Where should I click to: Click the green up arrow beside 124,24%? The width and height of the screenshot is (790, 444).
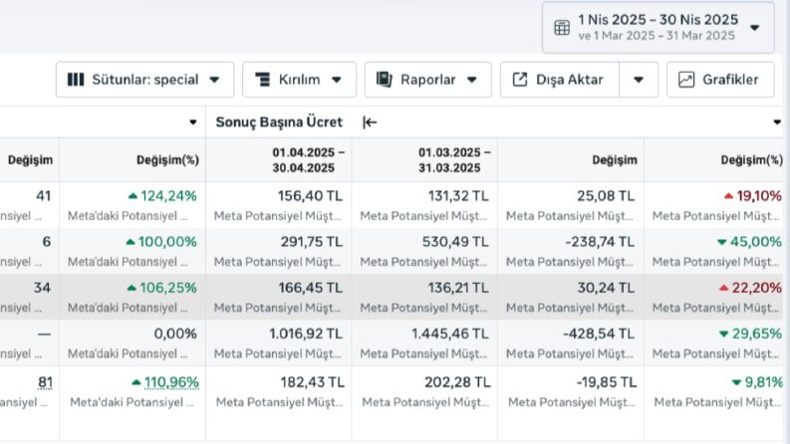(132, 196)
